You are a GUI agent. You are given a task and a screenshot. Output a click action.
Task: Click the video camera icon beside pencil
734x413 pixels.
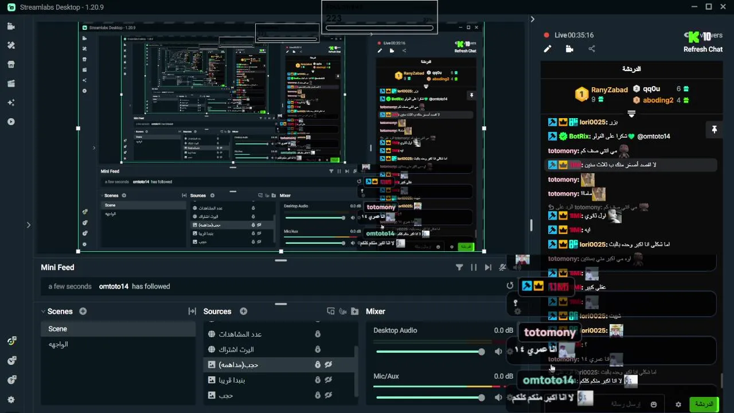point(569,49)
